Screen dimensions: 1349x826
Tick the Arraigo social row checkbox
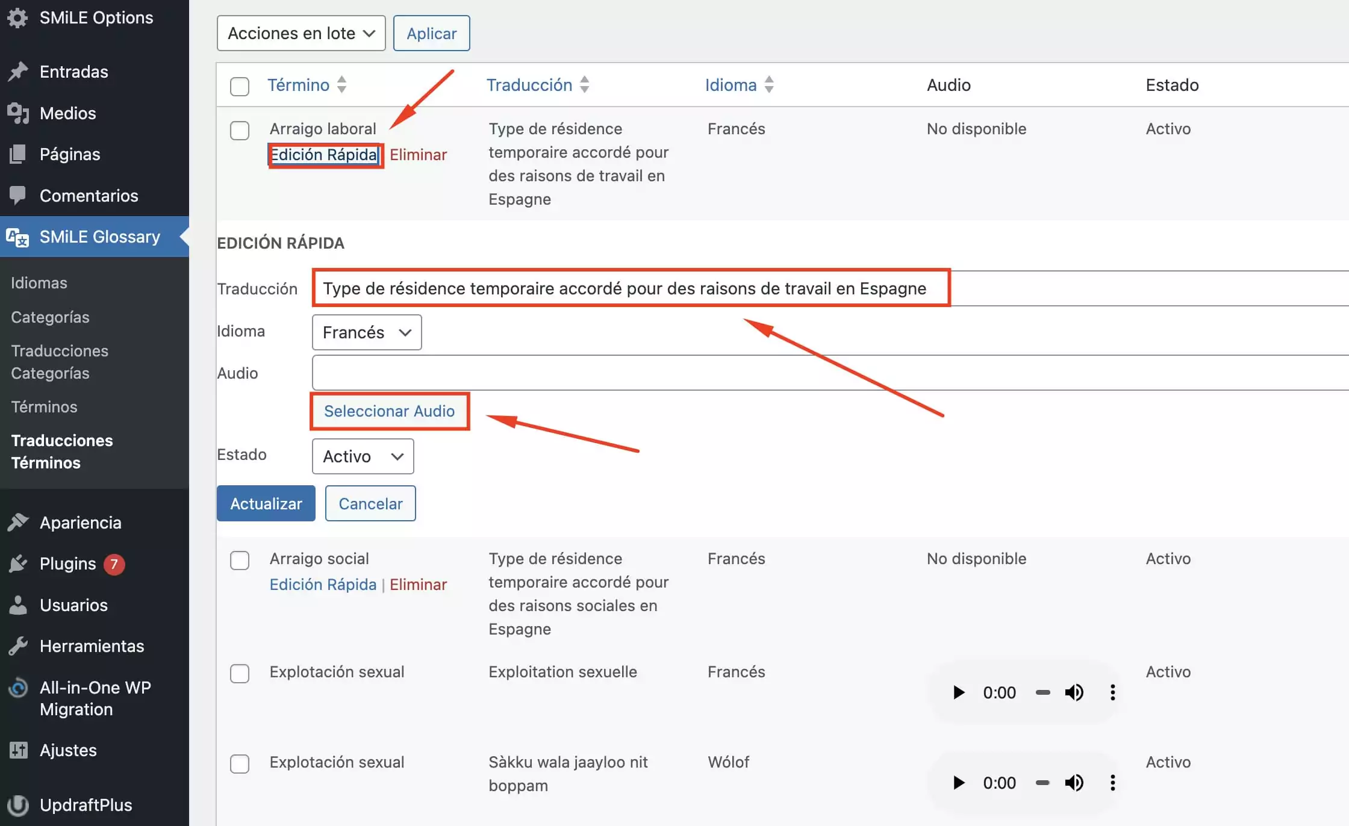click(x=240, y=560)
